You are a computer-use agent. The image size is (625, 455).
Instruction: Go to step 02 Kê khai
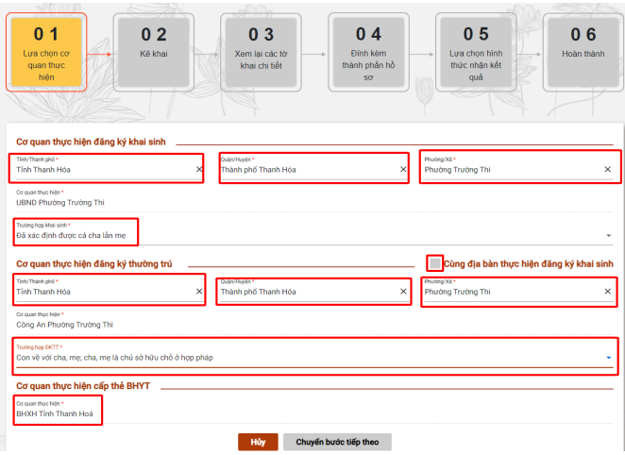coord(153,53)
